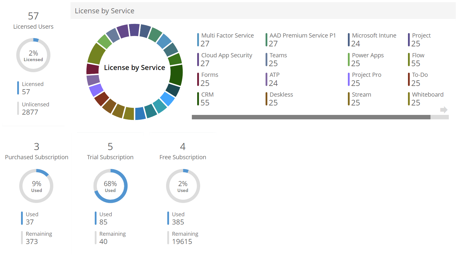Image resolution: width=458 pixels, height=257 pixels.
Task: Select the Microsoft Intune legend indicator
Action: click(349, 40)
